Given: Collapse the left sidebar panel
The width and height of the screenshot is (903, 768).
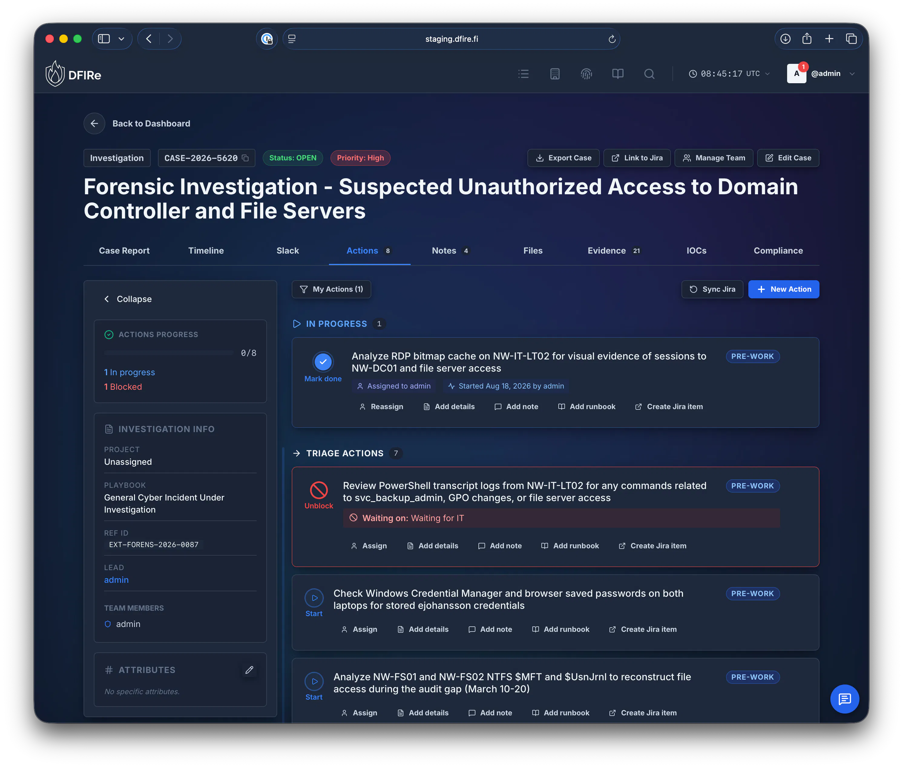Looking at the screenshot, I should (128, 299).
